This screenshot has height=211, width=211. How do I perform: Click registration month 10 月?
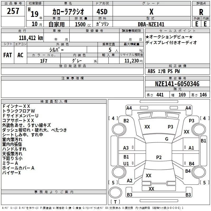pyautogui.click(x=37, y=24)
